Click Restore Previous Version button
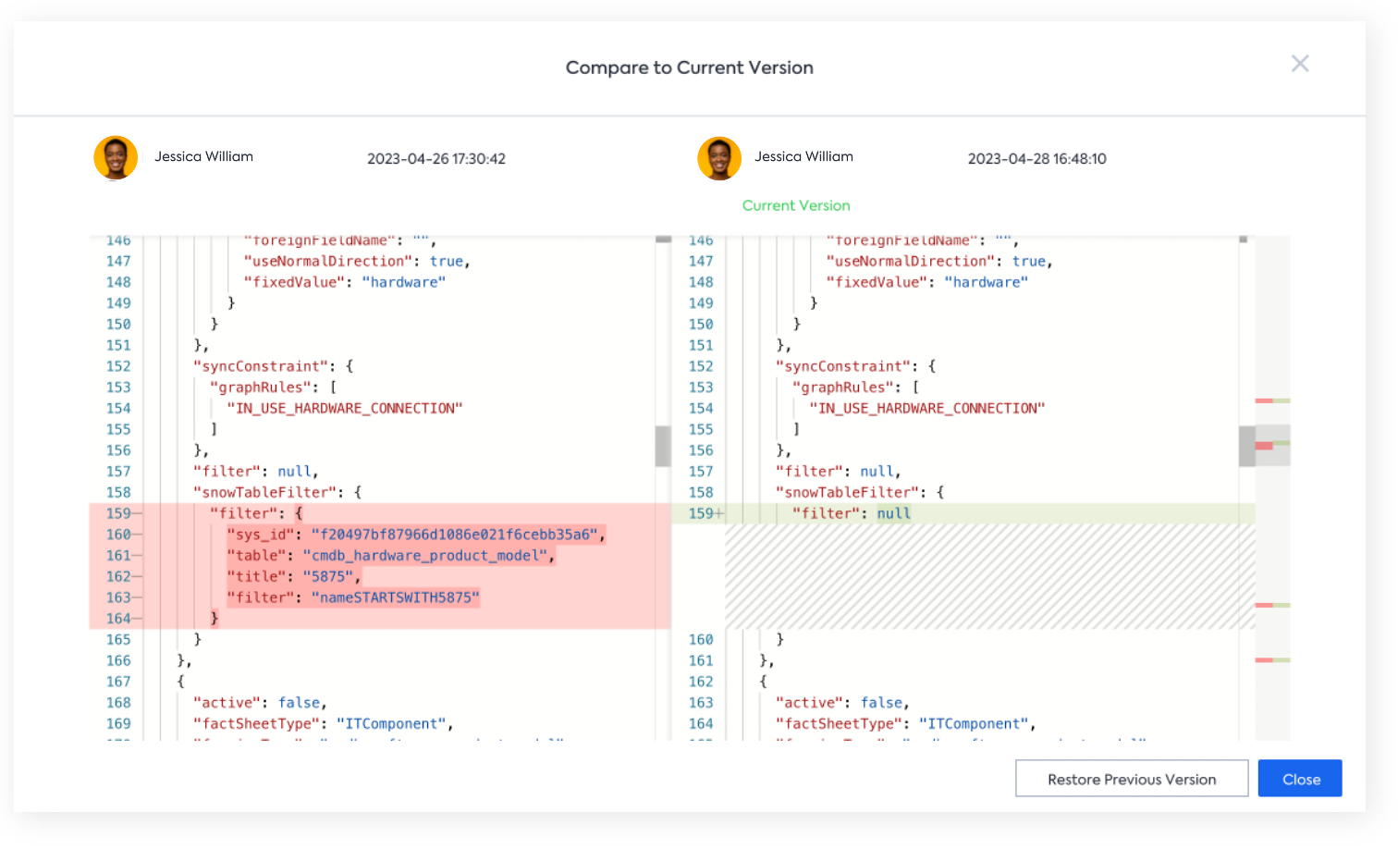This screenshot has width=1398, height=849. pos(1132,779)
